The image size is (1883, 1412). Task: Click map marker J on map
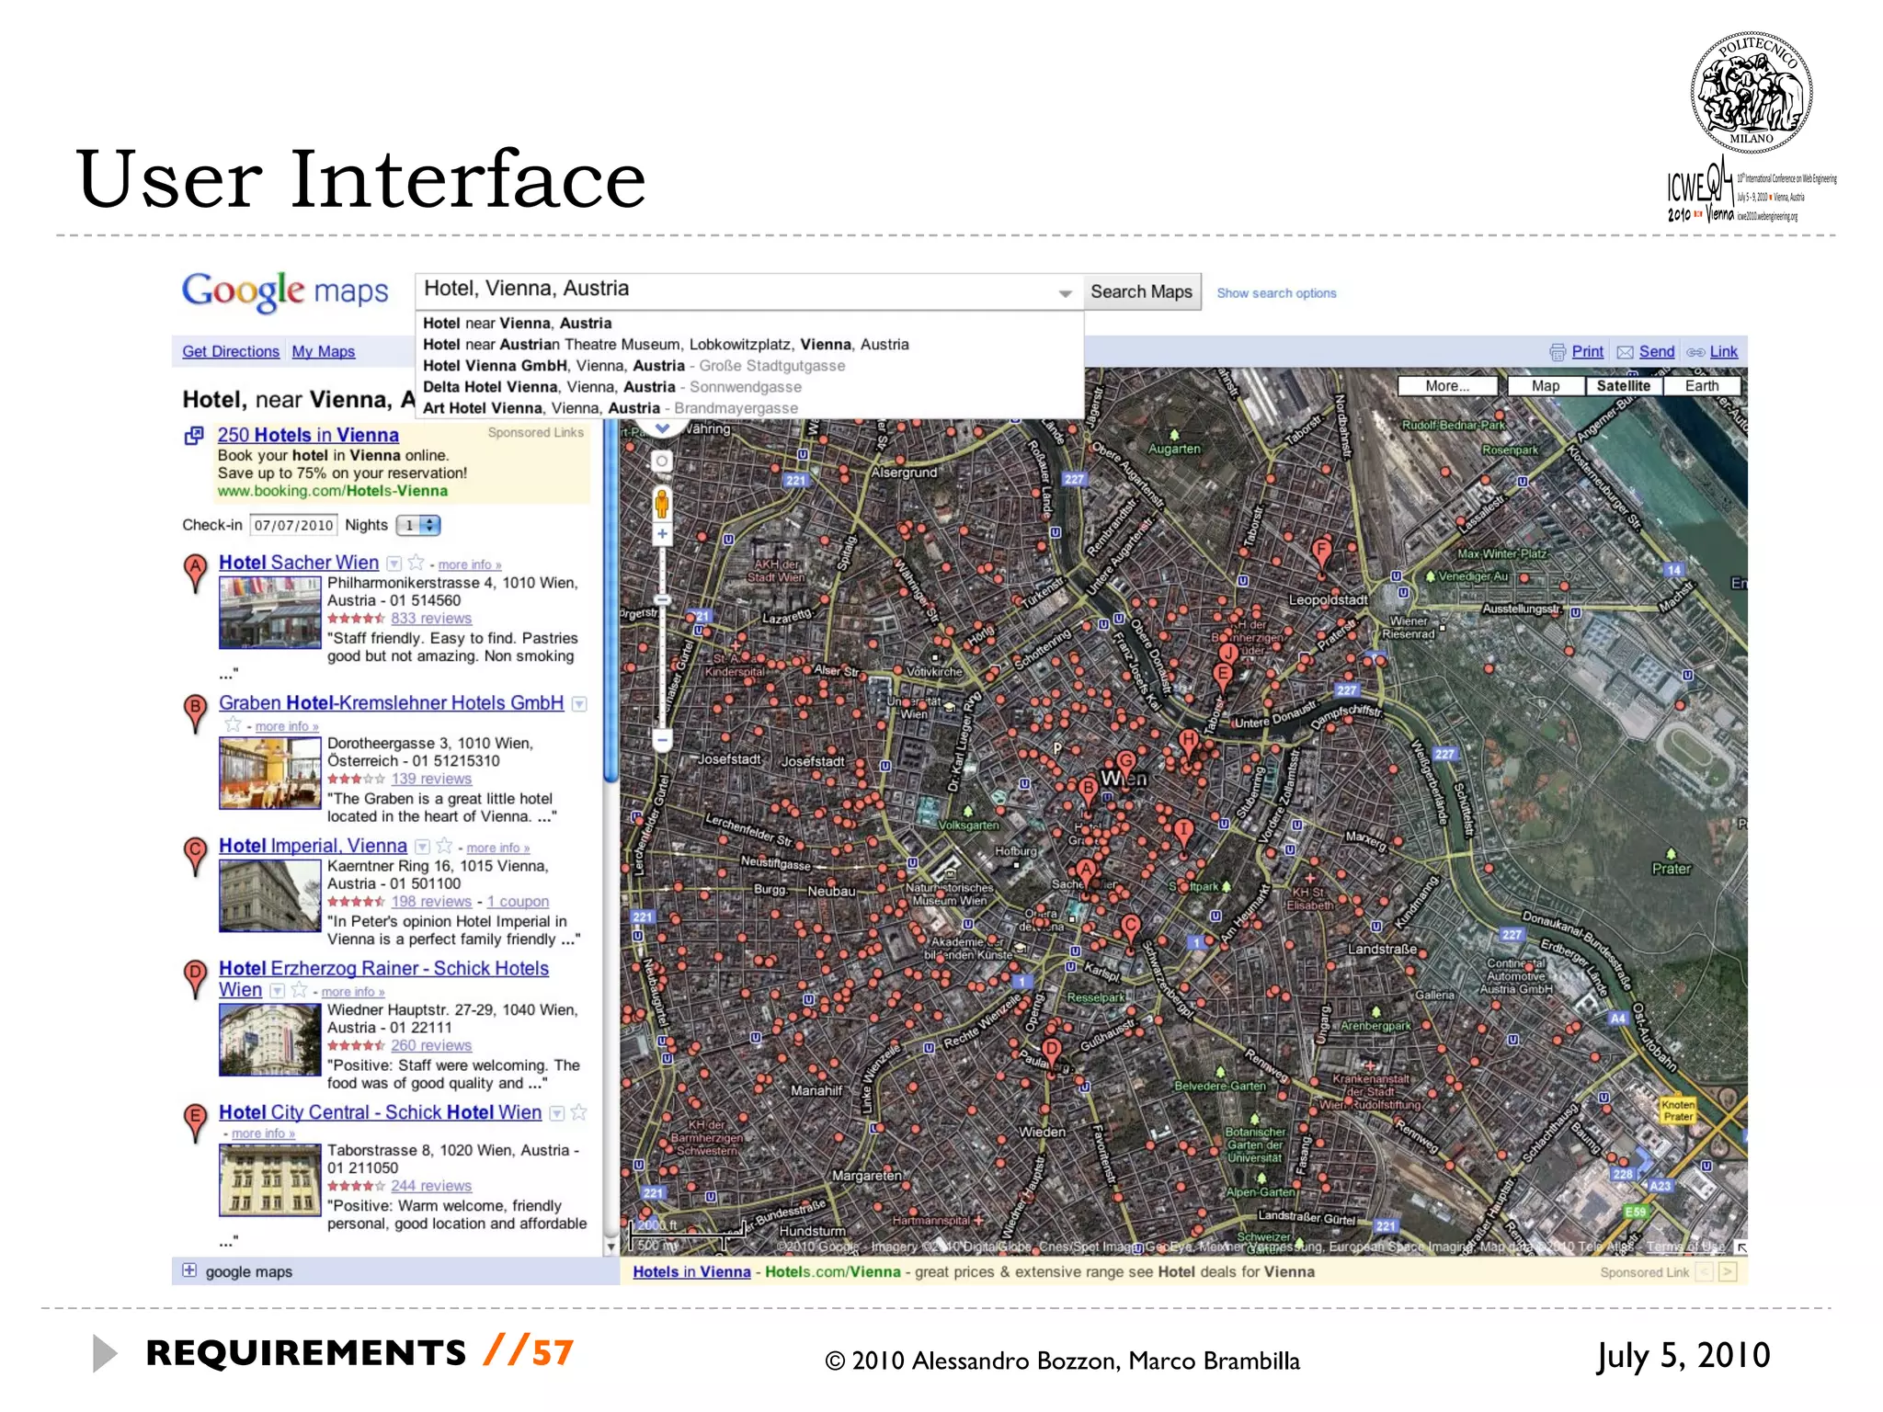(x=1227, y=654)
